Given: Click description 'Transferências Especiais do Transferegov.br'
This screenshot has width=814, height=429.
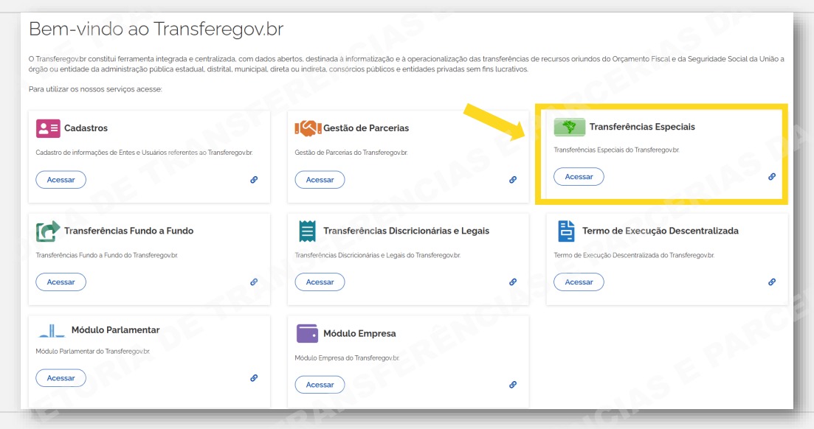Looking at the screenshot, I should pos(617,150).
